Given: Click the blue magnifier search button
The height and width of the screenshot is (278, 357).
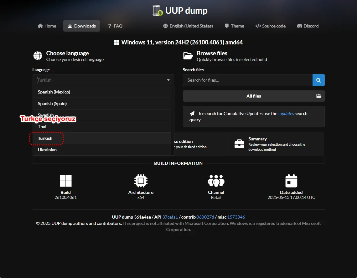Looking at the screenshot, I should pos(318,80).
